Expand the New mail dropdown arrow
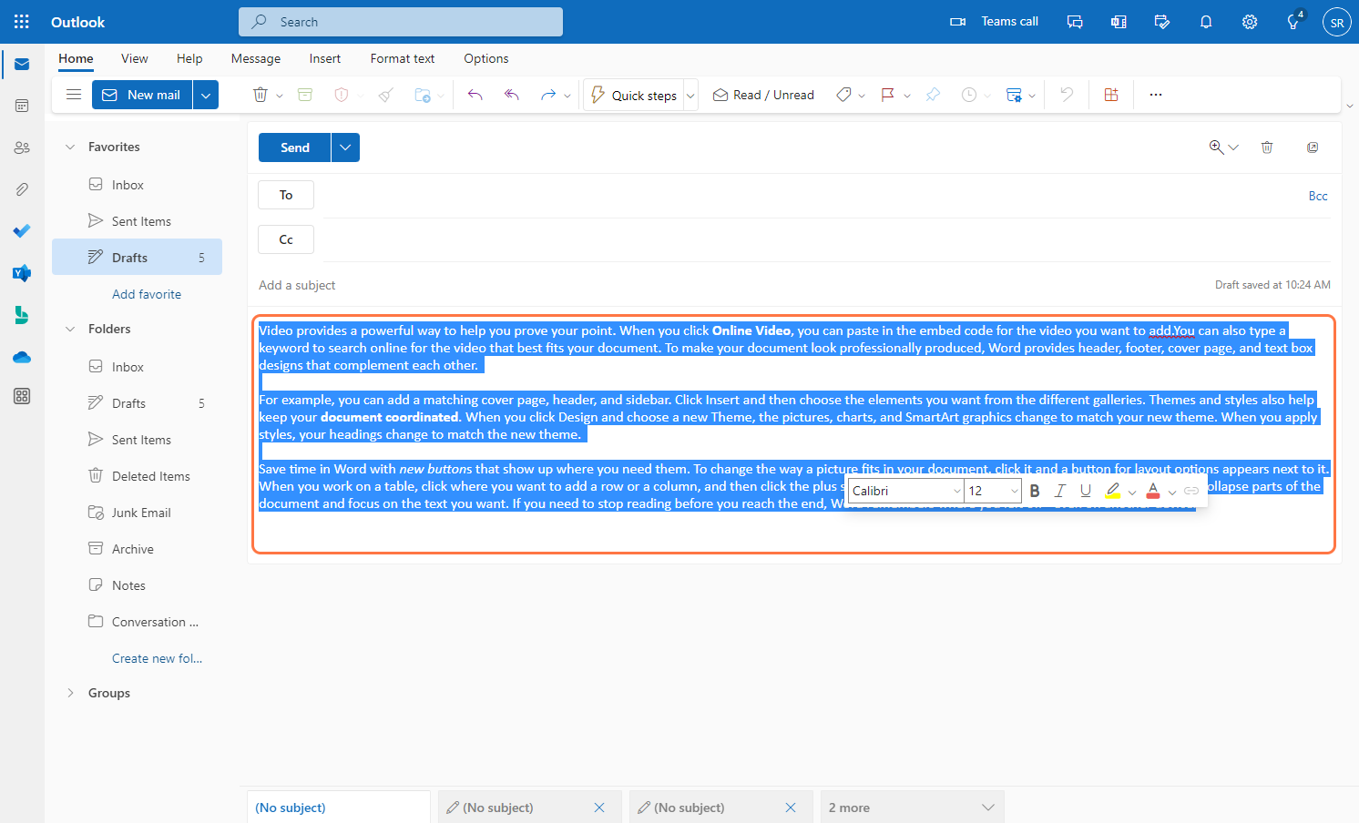 (x=206, y=95)
